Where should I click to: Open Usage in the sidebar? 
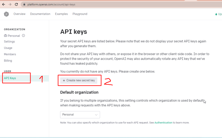pyautogui.click(x=8, y=48)
